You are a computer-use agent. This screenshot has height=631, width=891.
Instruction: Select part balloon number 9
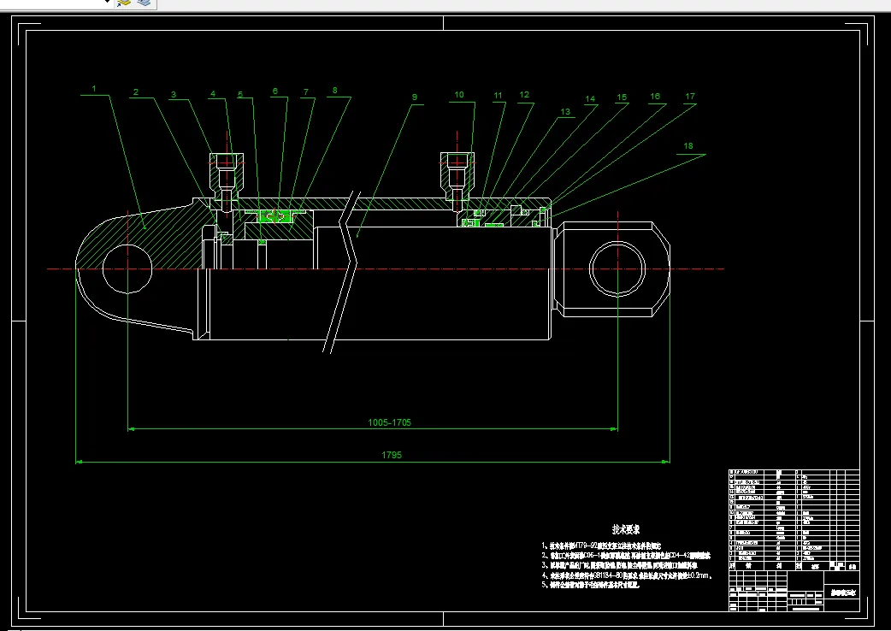[414, 97]
